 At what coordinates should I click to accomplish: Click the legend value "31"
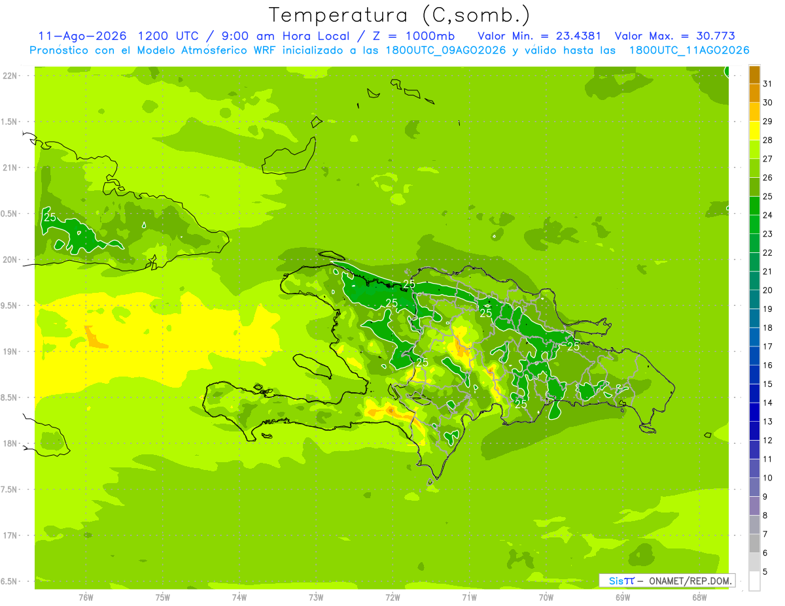(768, 84)
